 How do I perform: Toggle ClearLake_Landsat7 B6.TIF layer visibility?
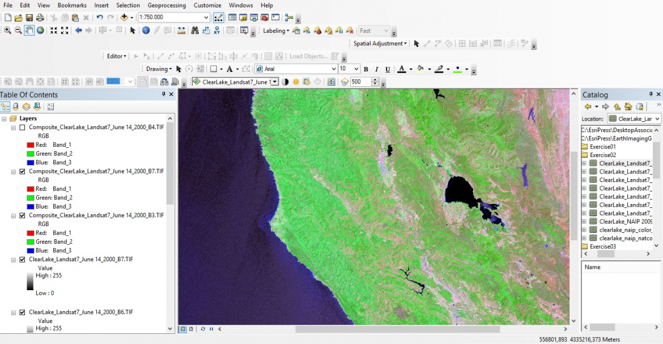point(23,312)
